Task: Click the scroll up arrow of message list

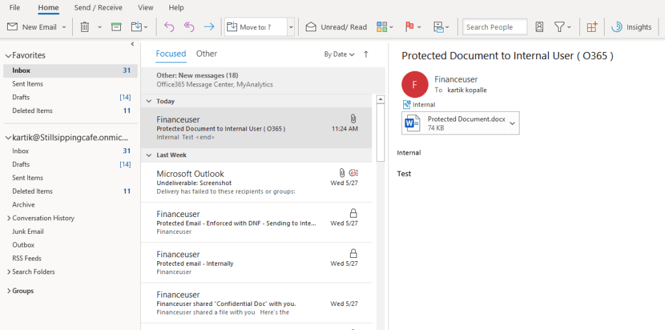Action: pyautogui.click(x=381, y=99)
